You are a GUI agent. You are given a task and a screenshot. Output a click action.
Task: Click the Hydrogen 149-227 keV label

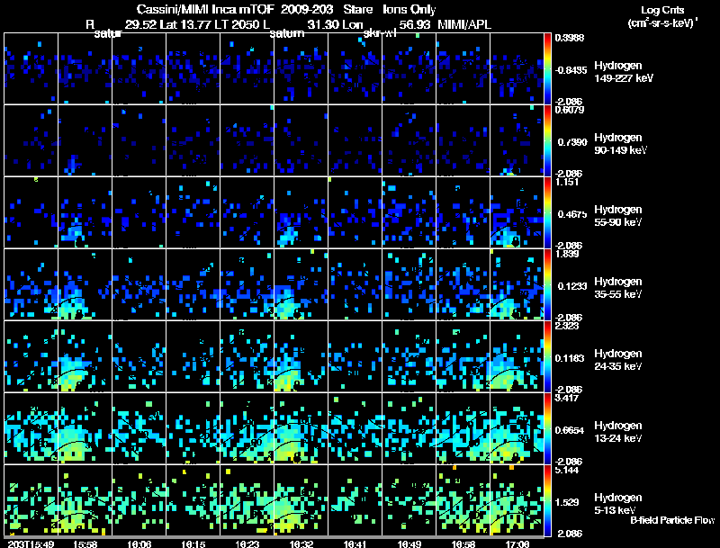(x=624, y=72)
